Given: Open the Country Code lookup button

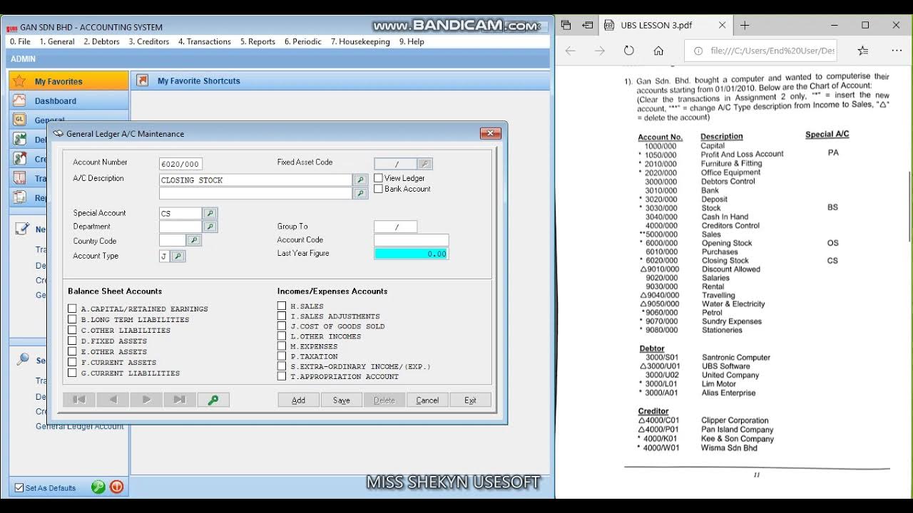Looking at the screenshot, I should (194, 241).
